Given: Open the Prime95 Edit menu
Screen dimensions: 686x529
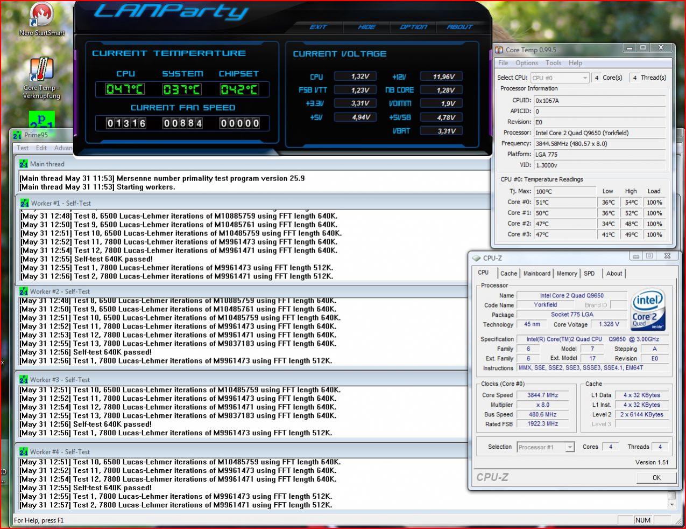Looking at the screenshot, I should (41, 148).
